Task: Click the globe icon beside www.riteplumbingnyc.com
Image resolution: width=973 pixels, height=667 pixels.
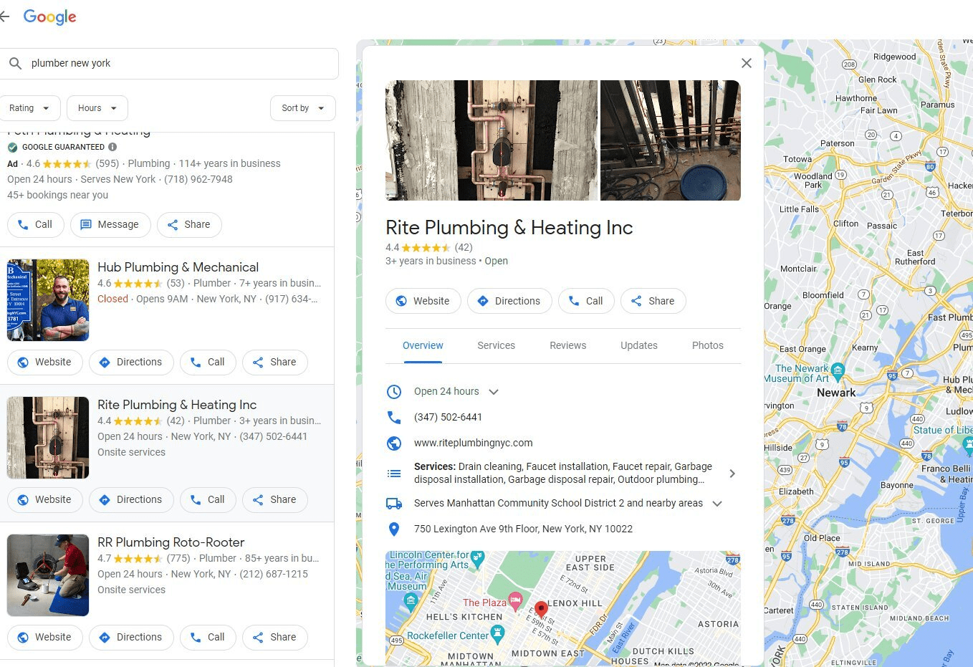Action: pos(394,443)
